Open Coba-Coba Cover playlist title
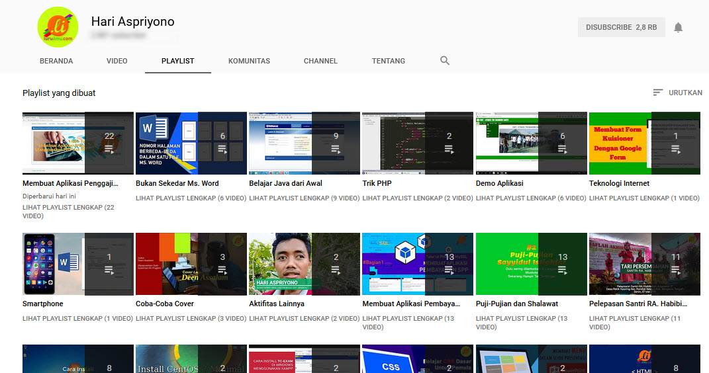This screenshot has height=373, width=709. pyautogui.click(x=165, y=304)
